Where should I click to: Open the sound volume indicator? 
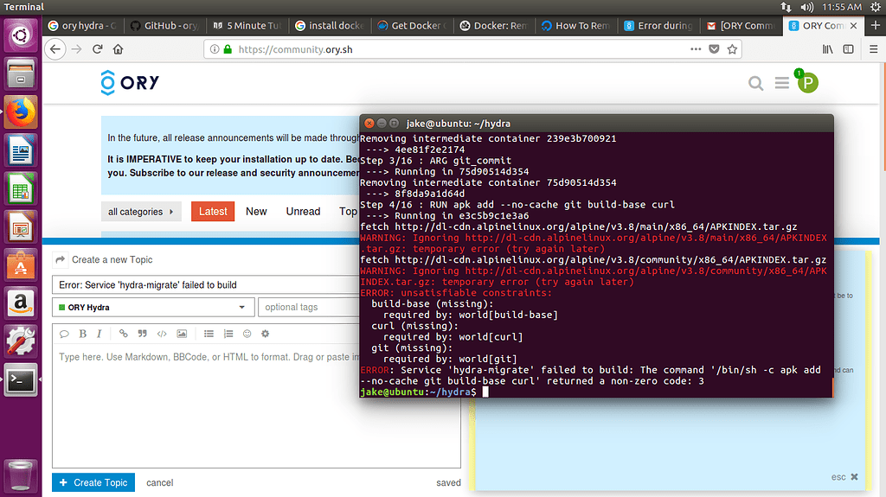click(x=807, y=7)
